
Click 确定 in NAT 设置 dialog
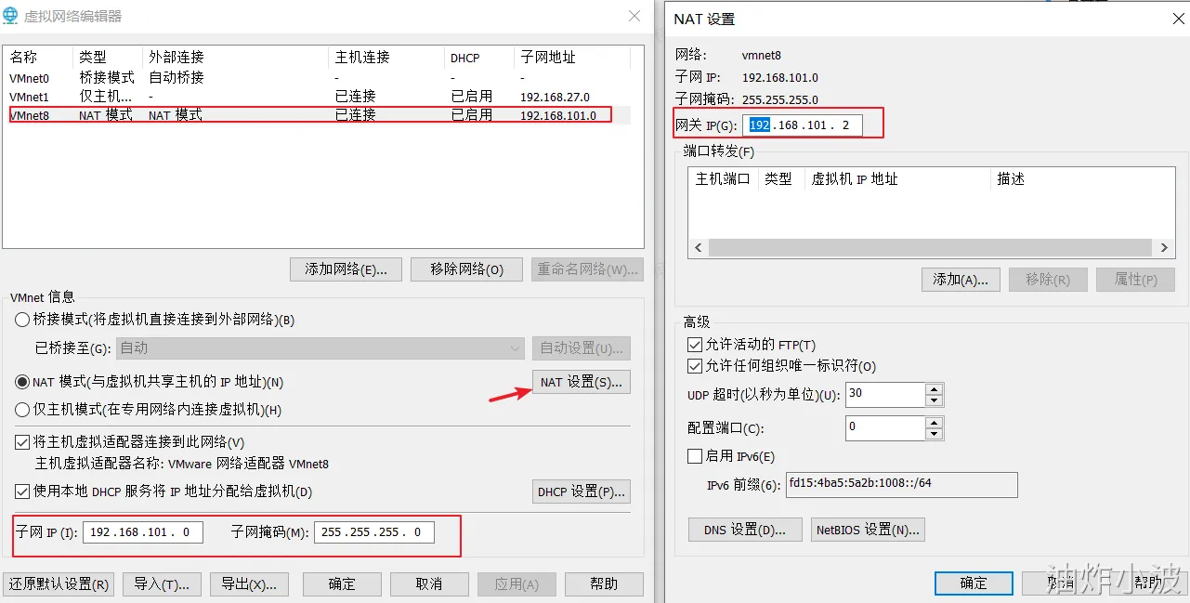tap(974, 583)
